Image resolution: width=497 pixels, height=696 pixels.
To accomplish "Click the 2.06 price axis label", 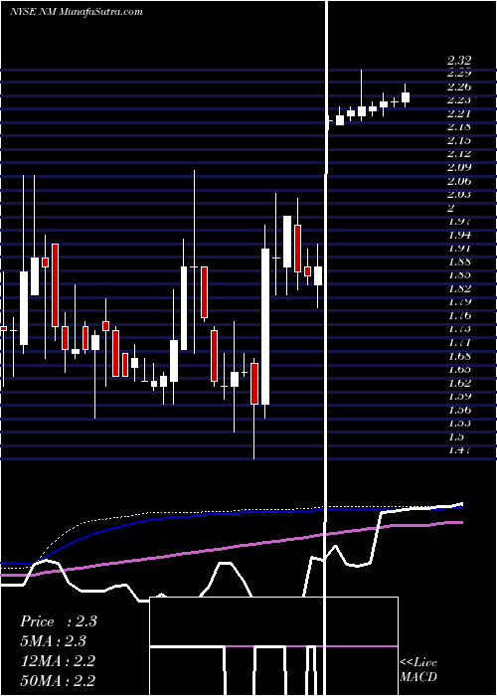I will (459, 181).
